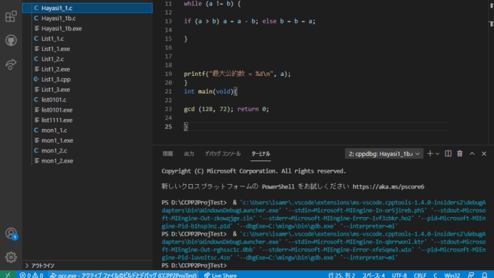This screenshot has width=494, height=278.
Task: Kill the terminal with trash icon
Action: pyautogui.click(x=460, y=154)
